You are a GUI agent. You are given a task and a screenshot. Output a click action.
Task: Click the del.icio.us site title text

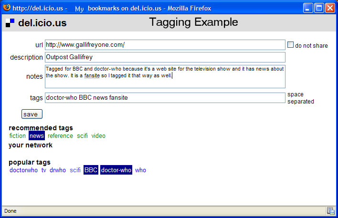(42, 23)
